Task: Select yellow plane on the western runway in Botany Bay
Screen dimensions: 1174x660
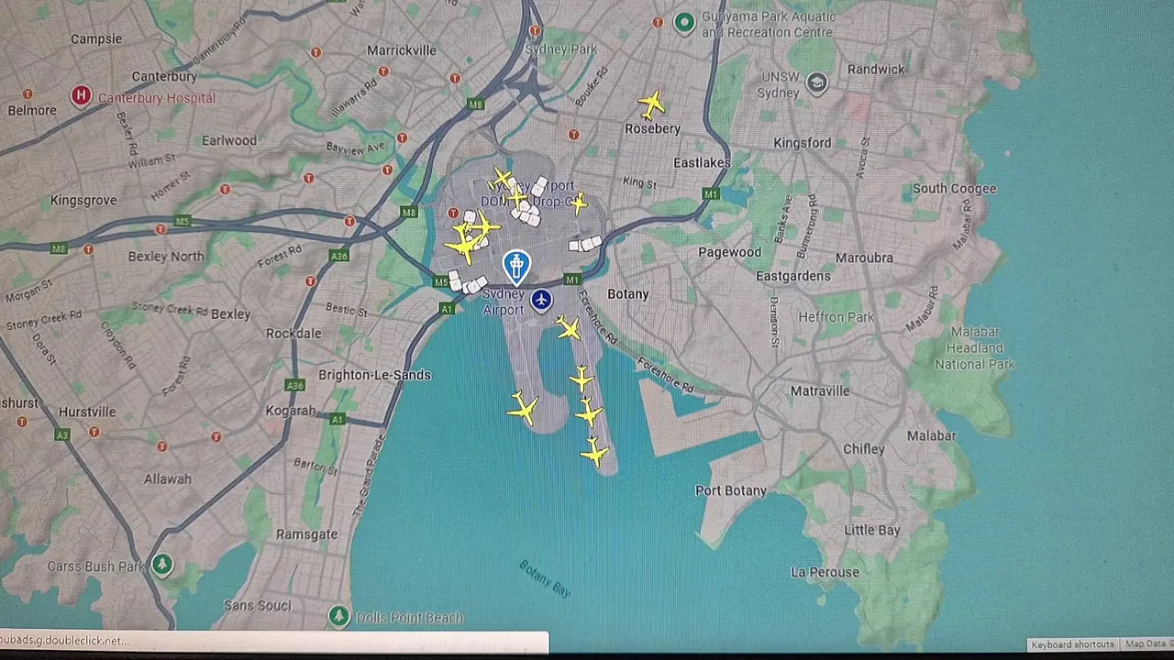Action: pos(523,408)
